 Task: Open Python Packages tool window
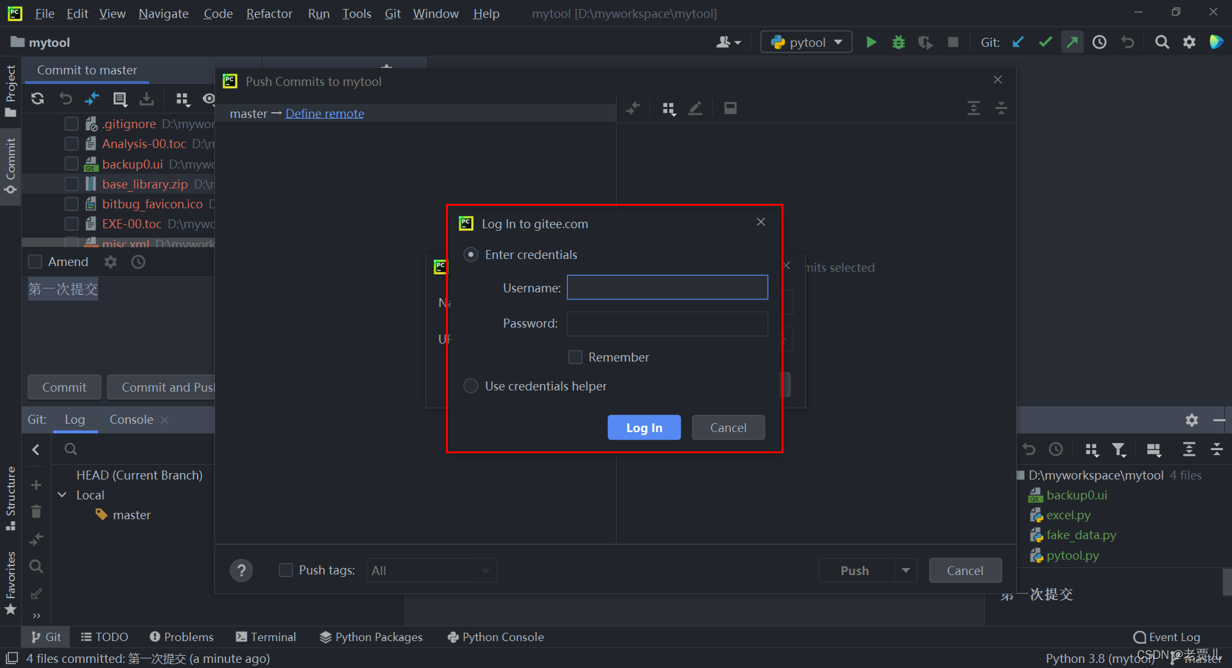tap(371, 637)
